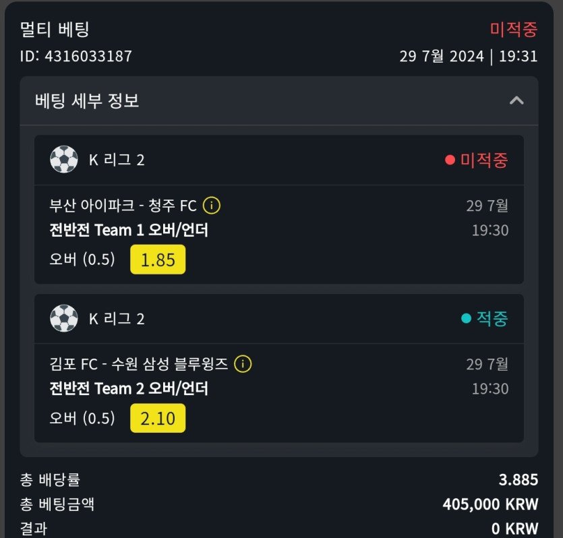The image size is (563, 538).
Task: Click the yellow 2.10 odds badge
Action: pyautogui.click(x=158, y=419)
